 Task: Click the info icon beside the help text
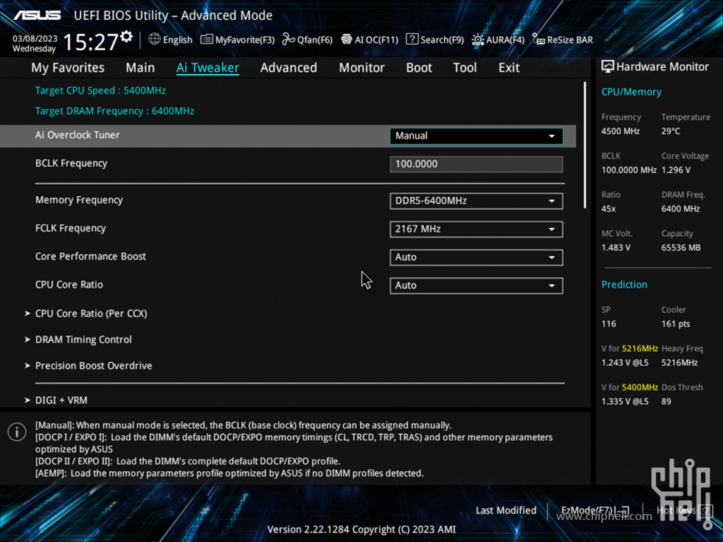click(x=17, y=432)
